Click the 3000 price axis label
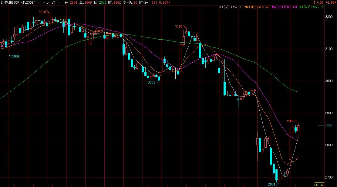The image size is (337, 187). click(x=329, y=81)
